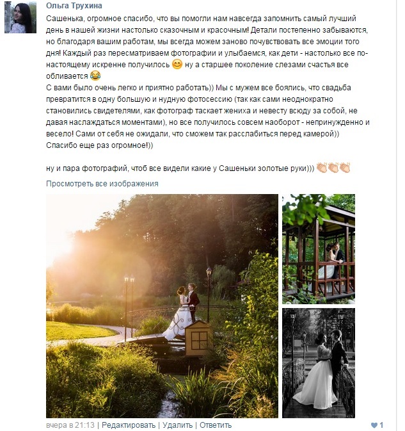Click the like count number
This screenshot has height=431, width=405.
381,425
